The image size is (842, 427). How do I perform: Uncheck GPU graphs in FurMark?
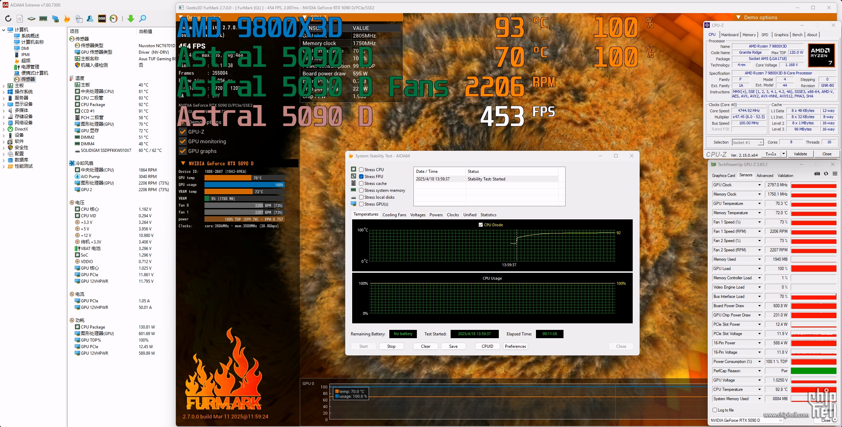tap(183, 151)
